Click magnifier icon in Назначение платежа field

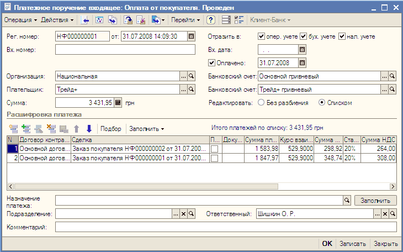click(347, 200)
